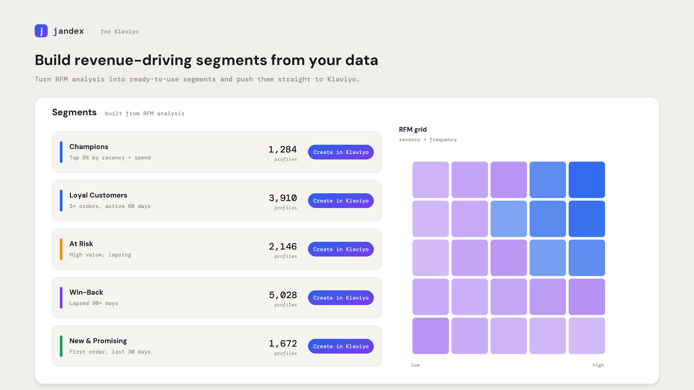Click the 3,910 profiles count
Viewport: 694px width, 390px height.
283,201
